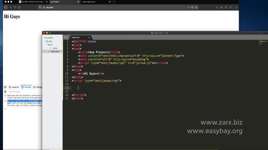Open Firefox library icon
The height and width of the screenshot is (150, 268).
point(222,7)
